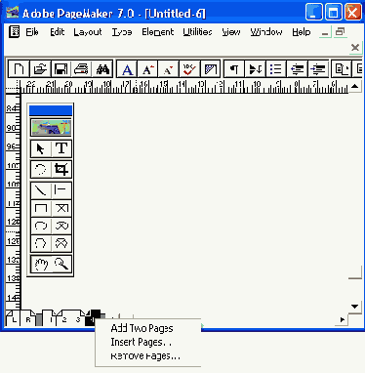The width and height of the screenshot is (365, 373).
Task: Go to page 1 icon
Action: pos(50,319)
